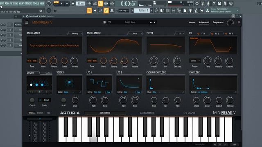
Task: Open the preset library books icon
Action: [105, 22]
